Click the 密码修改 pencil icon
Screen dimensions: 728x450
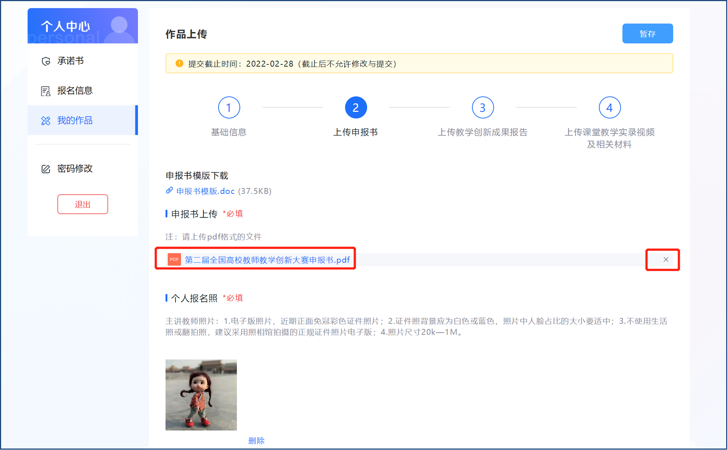45,169
